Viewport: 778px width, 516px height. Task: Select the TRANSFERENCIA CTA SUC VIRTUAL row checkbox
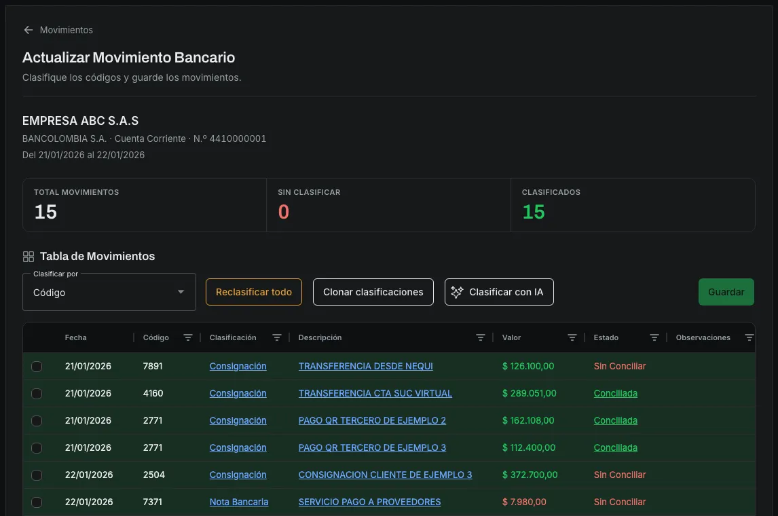(x=37, y=394)
